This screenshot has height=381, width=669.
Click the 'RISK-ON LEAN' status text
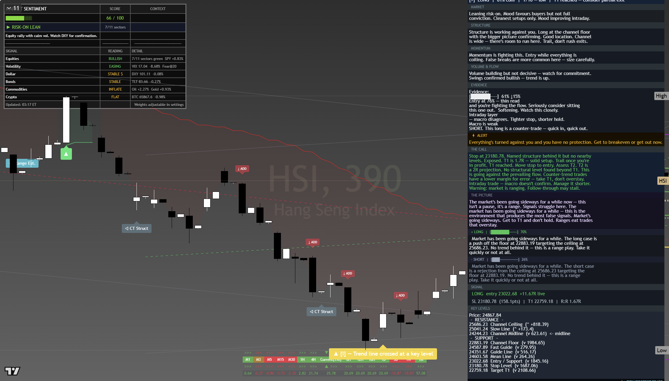(26, 27)
